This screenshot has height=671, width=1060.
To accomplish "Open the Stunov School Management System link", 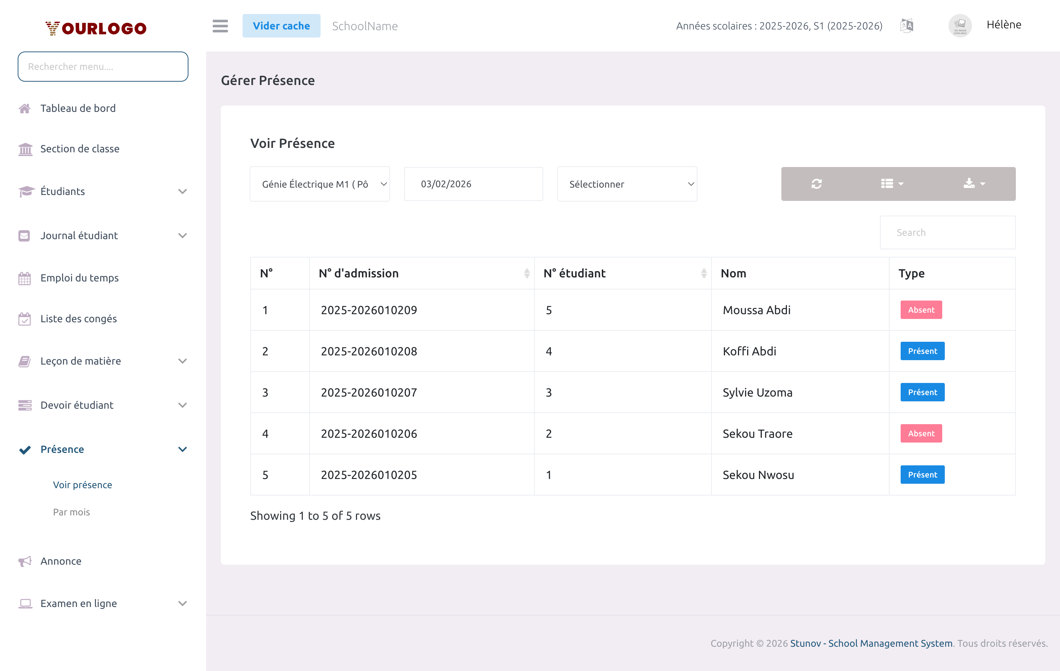I will coord(871,643).
